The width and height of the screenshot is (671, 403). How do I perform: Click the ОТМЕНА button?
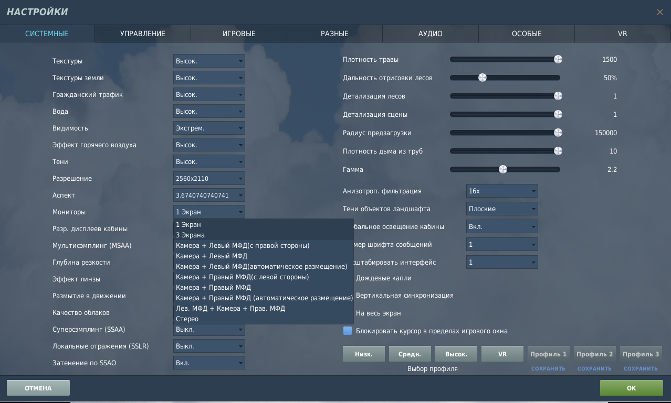point(38,388)
